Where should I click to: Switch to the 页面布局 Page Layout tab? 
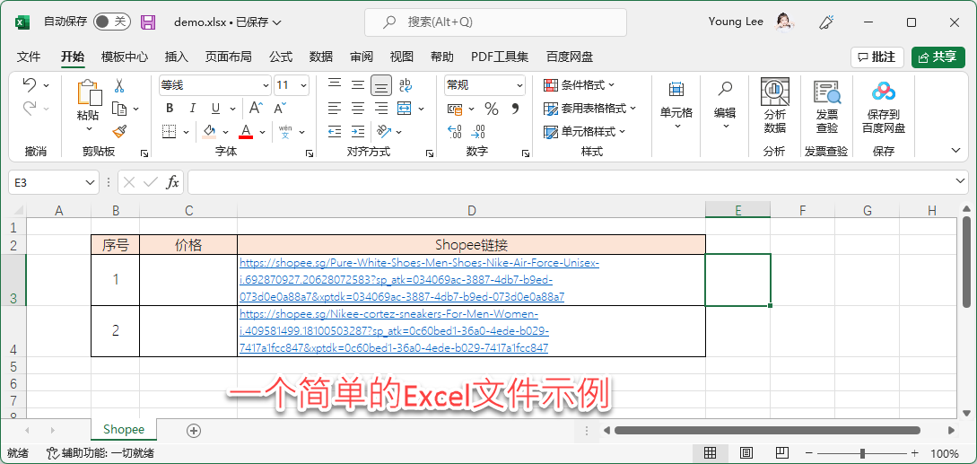(x=229, y=57)
